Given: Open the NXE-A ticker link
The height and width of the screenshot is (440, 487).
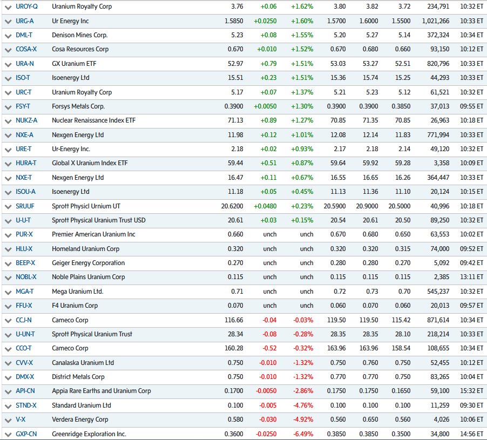Looking at the screenshot, I should click(x=24, y=135).
